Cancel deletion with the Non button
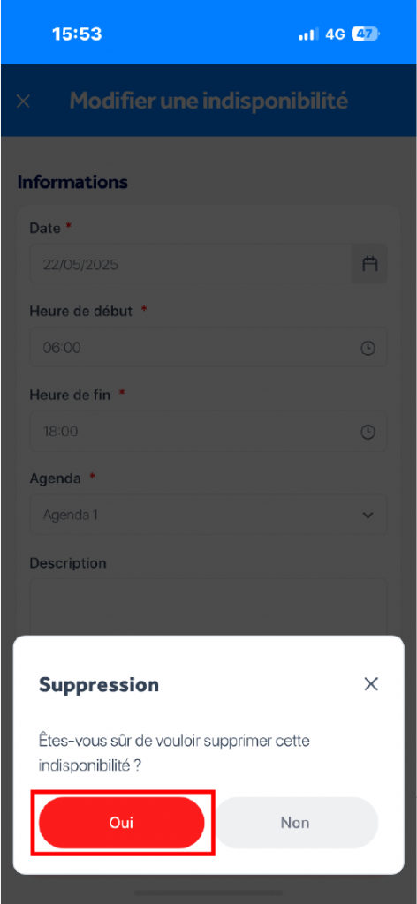Viewport: 417px width, 904px height. [x=297, y=822]
